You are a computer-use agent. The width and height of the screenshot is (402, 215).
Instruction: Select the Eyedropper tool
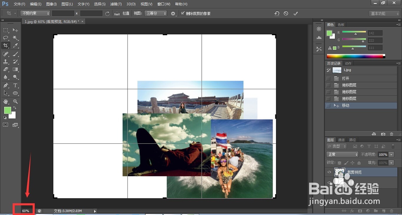click(x=15, y=46)
